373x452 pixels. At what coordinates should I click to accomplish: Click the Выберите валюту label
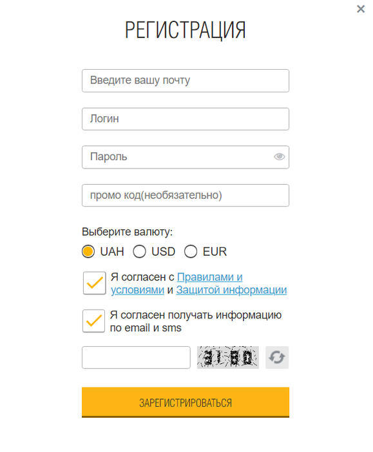tap(127, 232)
